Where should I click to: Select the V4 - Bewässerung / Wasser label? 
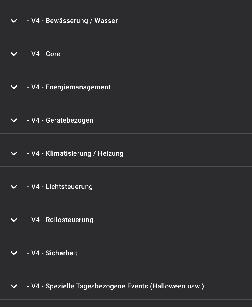72,21
